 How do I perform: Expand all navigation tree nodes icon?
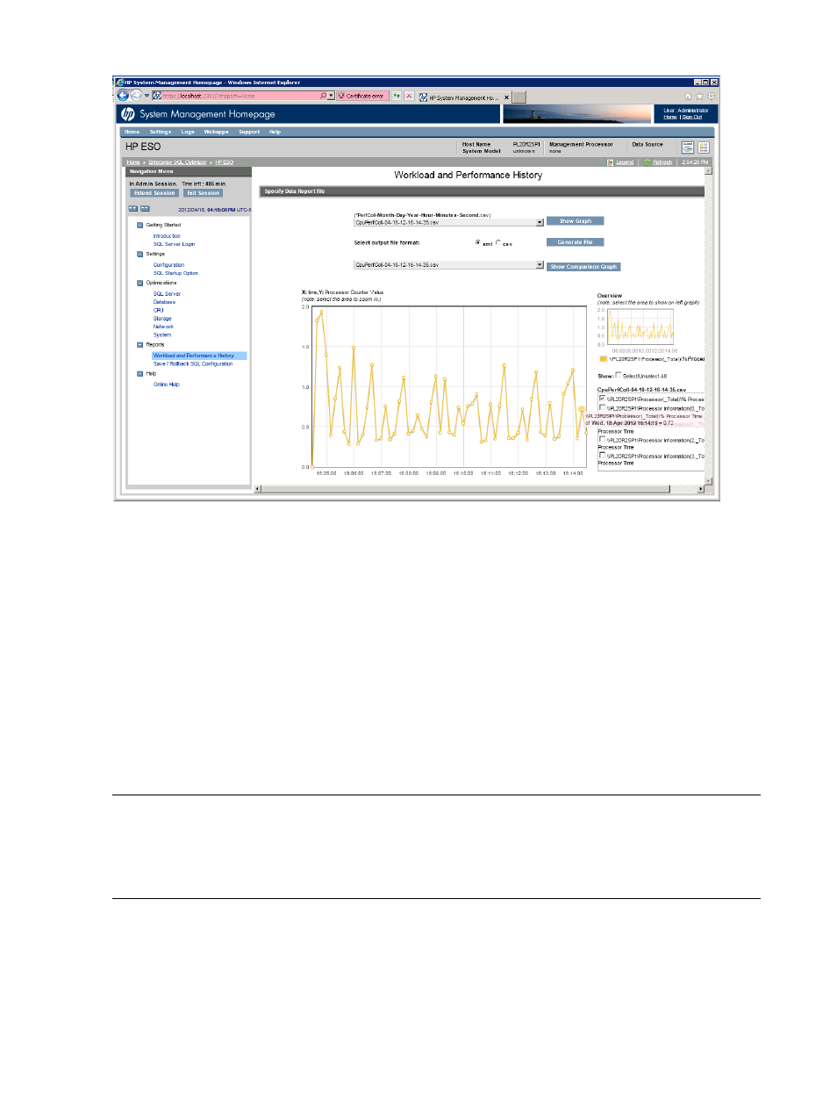pos(133,209)
